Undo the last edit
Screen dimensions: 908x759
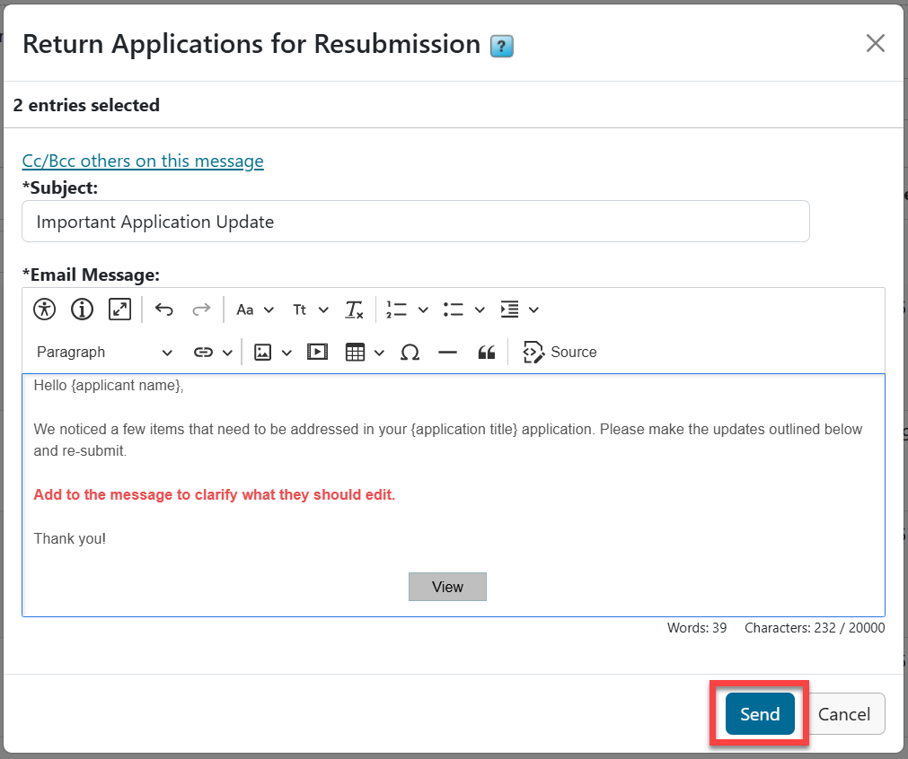163,310
